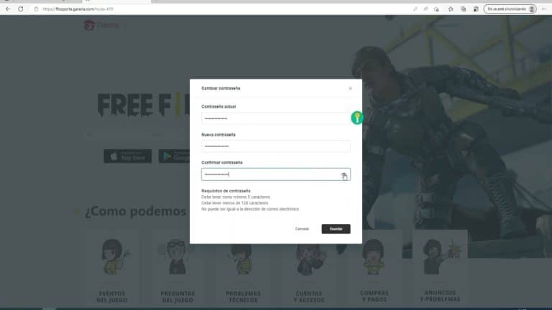Viewport: 552px width, 310px height.
Task: Click the Garena logo in page header
Action: pos(101,25)
